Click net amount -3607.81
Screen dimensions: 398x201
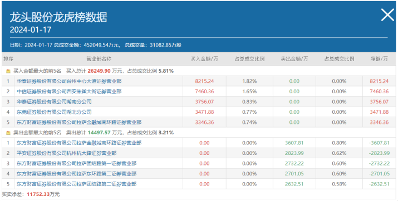[x=379, y=143]
